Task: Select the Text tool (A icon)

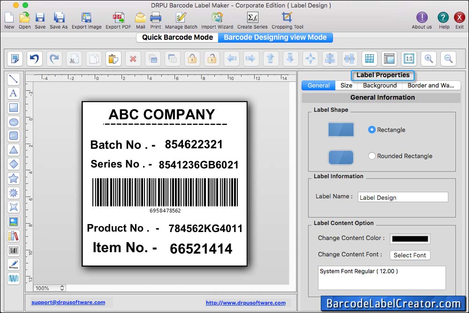Action: 14,94
